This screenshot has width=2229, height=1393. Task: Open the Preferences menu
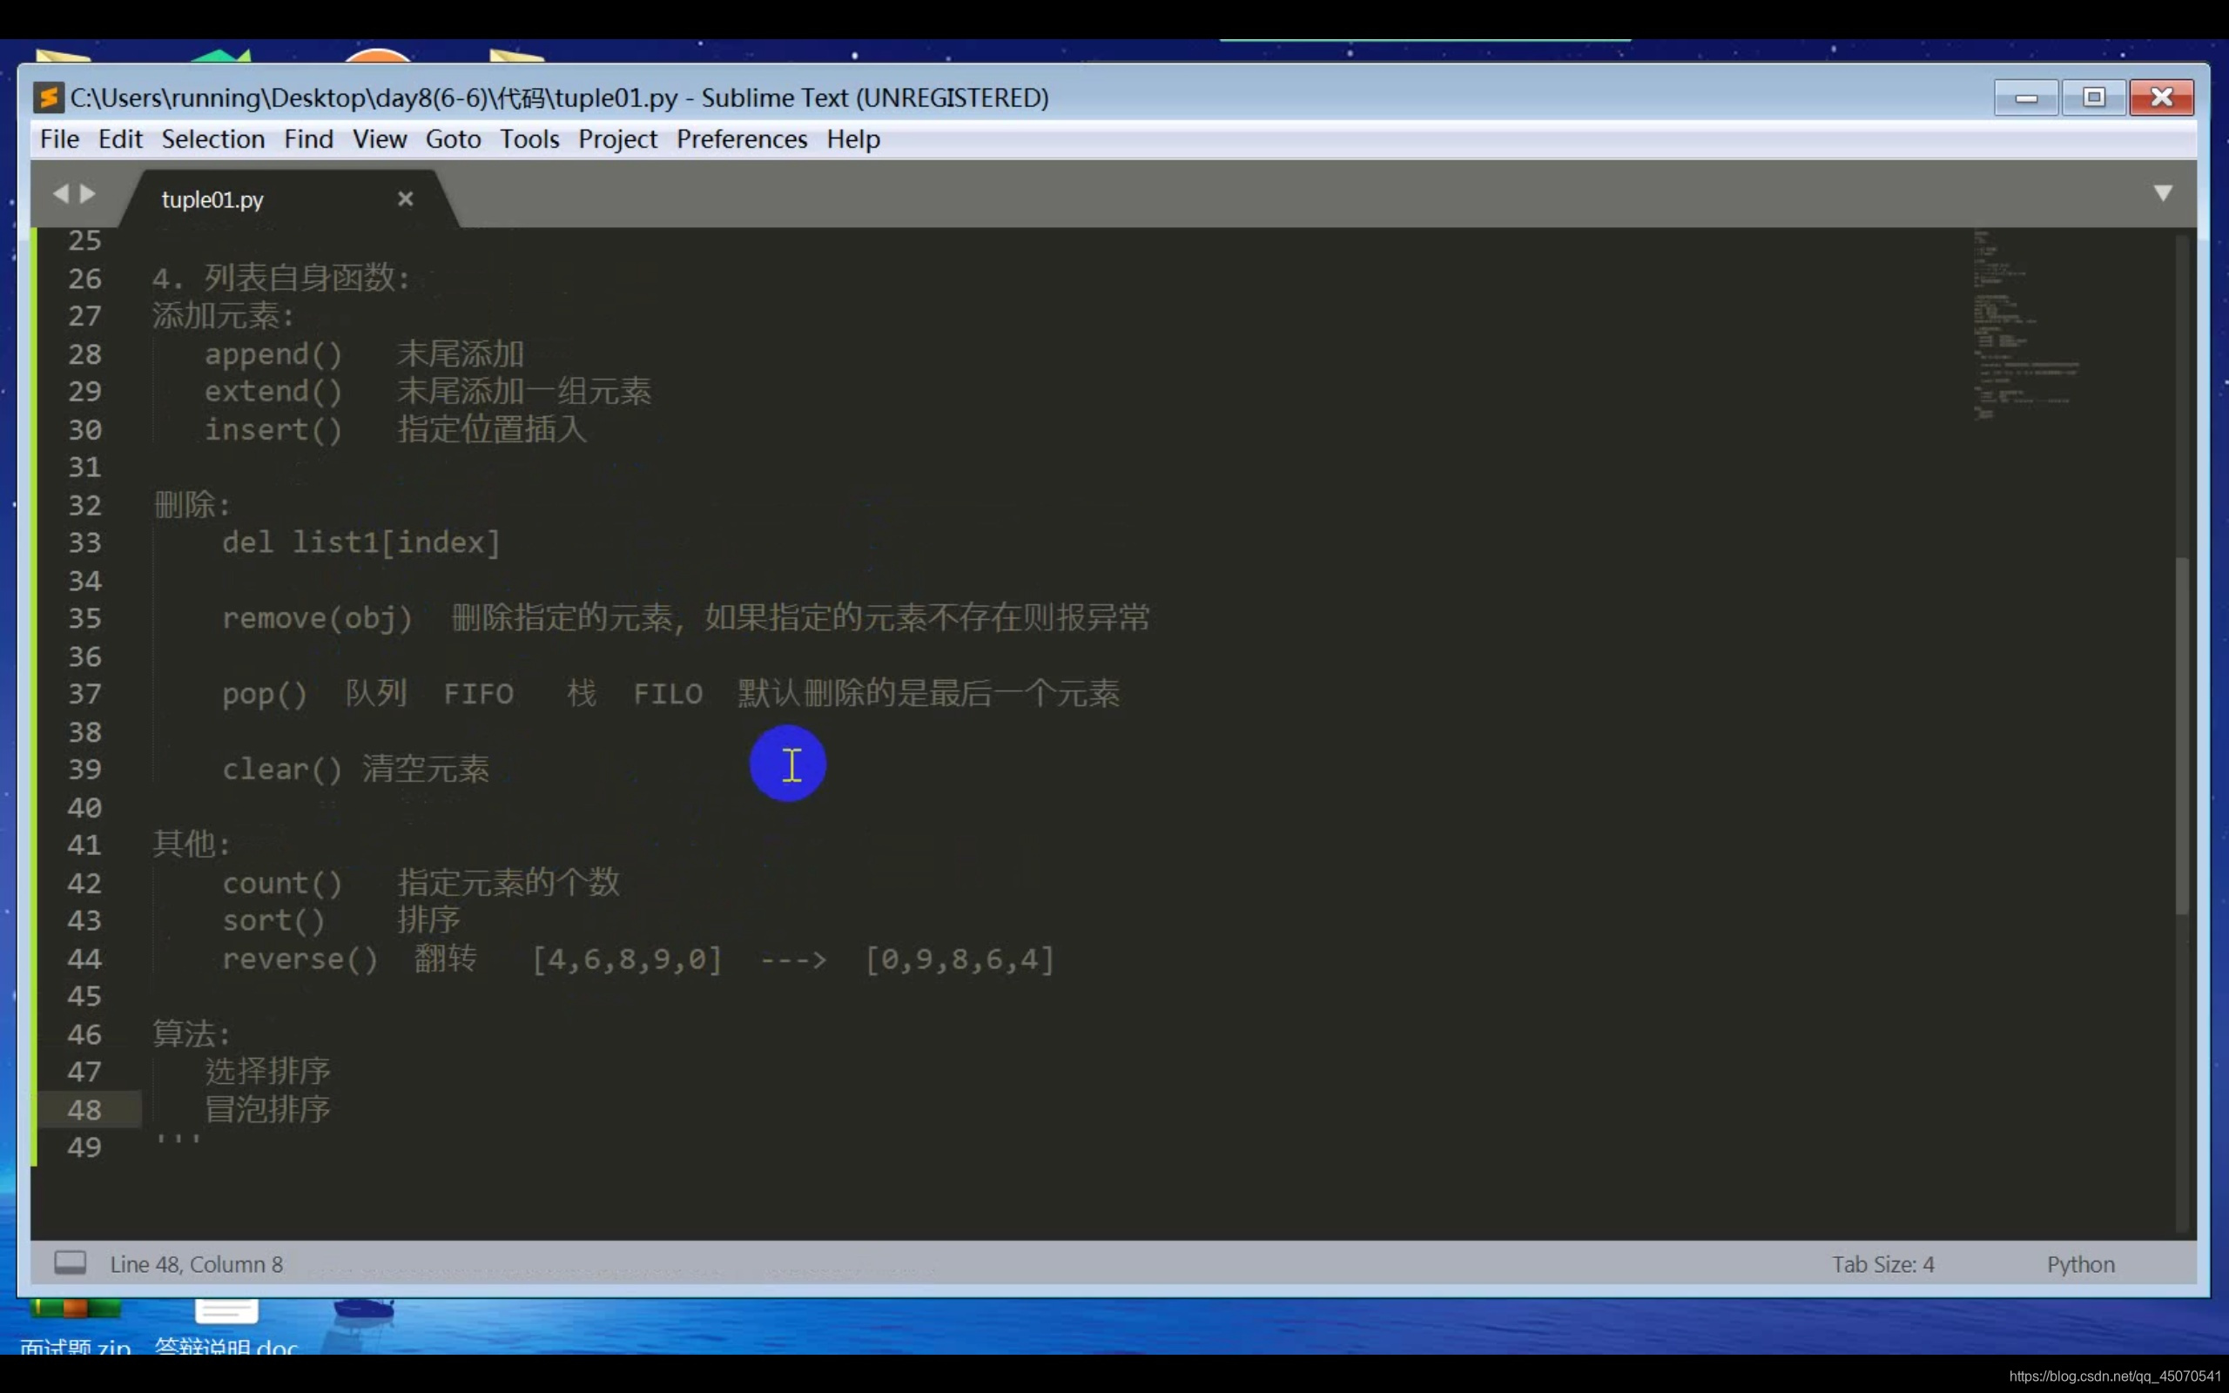pos(742,139)
